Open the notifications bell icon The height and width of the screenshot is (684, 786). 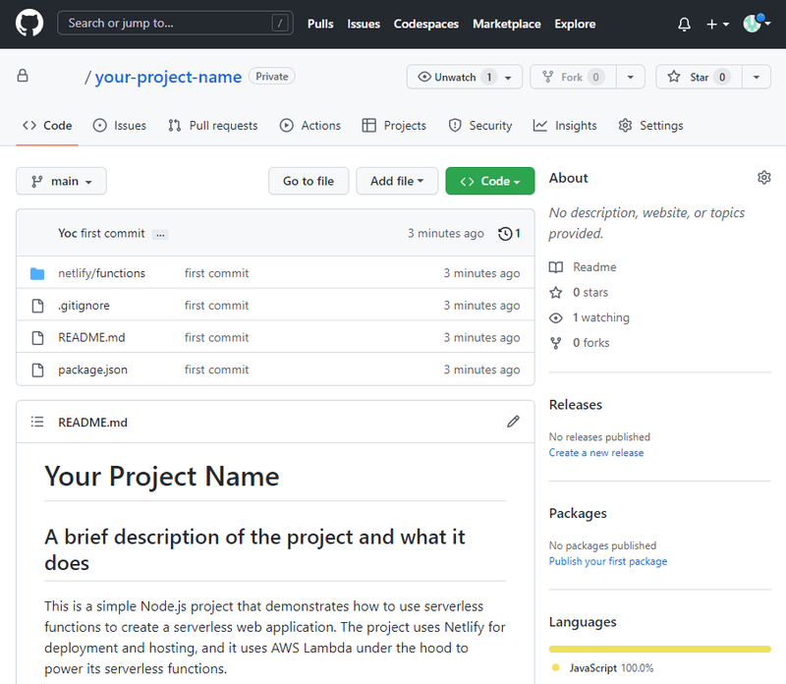click(x=684, y=24)
